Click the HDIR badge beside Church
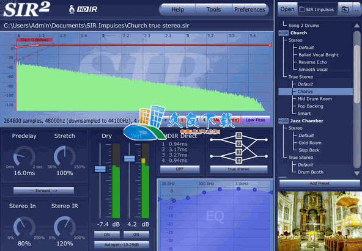Screen dimensions: 362x251 [x=283, y=33]
